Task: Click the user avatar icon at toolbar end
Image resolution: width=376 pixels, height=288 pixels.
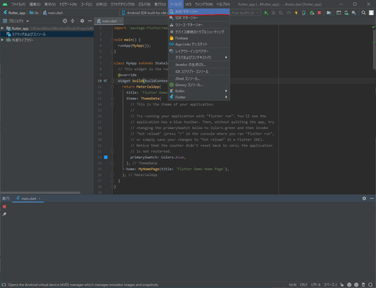Action: (x=371, y=13)
